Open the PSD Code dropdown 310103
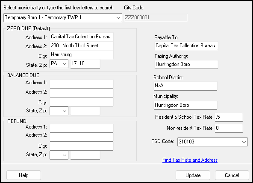 click(212, 142)
